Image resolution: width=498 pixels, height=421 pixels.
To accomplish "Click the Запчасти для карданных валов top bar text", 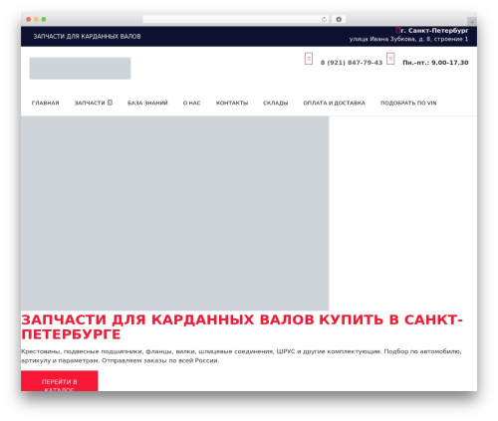I will tap(87, 36).
